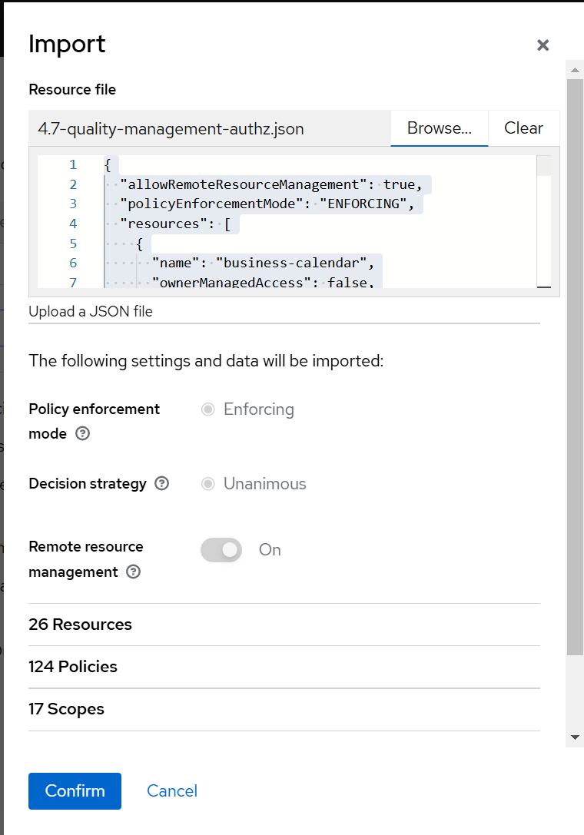Click the scroll up arrow of dialog
Image resolution: width=584 pixels, height=835 pixels.
[575, 69]
